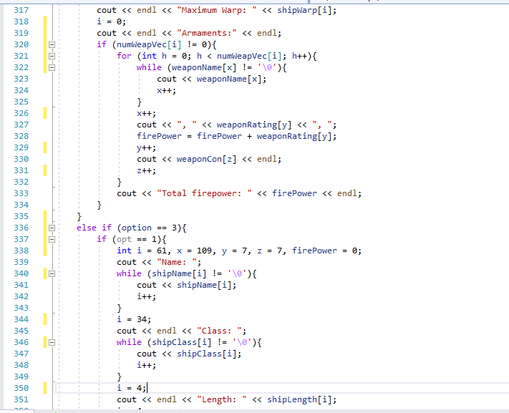Click 'opt == 1' in the if statement
This screenshot has width=509, height=413.
(x=136, y=239)
